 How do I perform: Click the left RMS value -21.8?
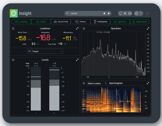(x=36, y=66)
